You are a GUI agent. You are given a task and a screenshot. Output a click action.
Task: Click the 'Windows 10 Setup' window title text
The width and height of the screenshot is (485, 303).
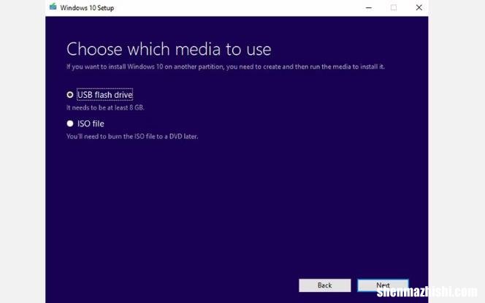click(x=87, y=8)
